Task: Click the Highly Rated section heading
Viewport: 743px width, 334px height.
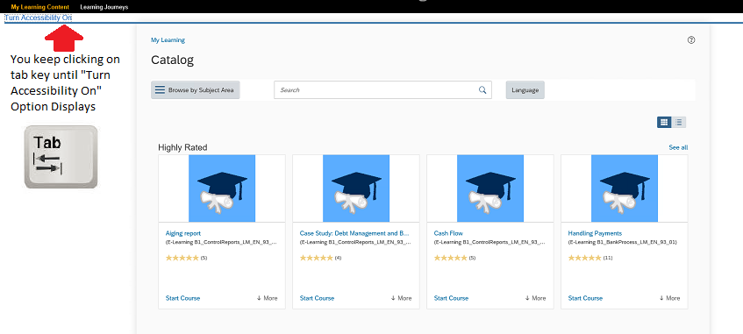Action: point(182,148)
